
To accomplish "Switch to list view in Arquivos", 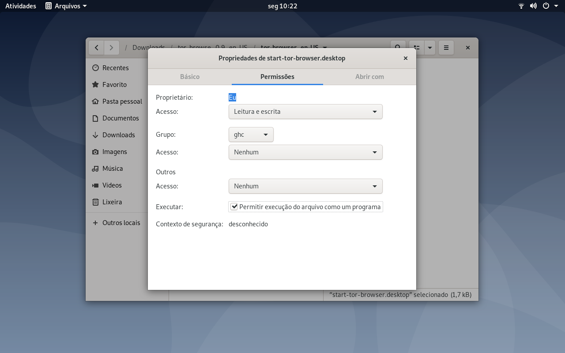I will [x=416, y=48].
